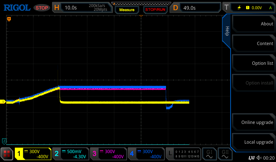Click the yellow channel 1 ground level marker
276x162 pixels.
pos(3,102)
